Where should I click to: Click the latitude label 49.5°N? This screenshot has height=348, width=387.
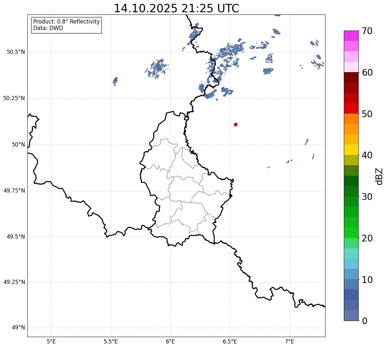pyautogui.click(x=16, y=237)
